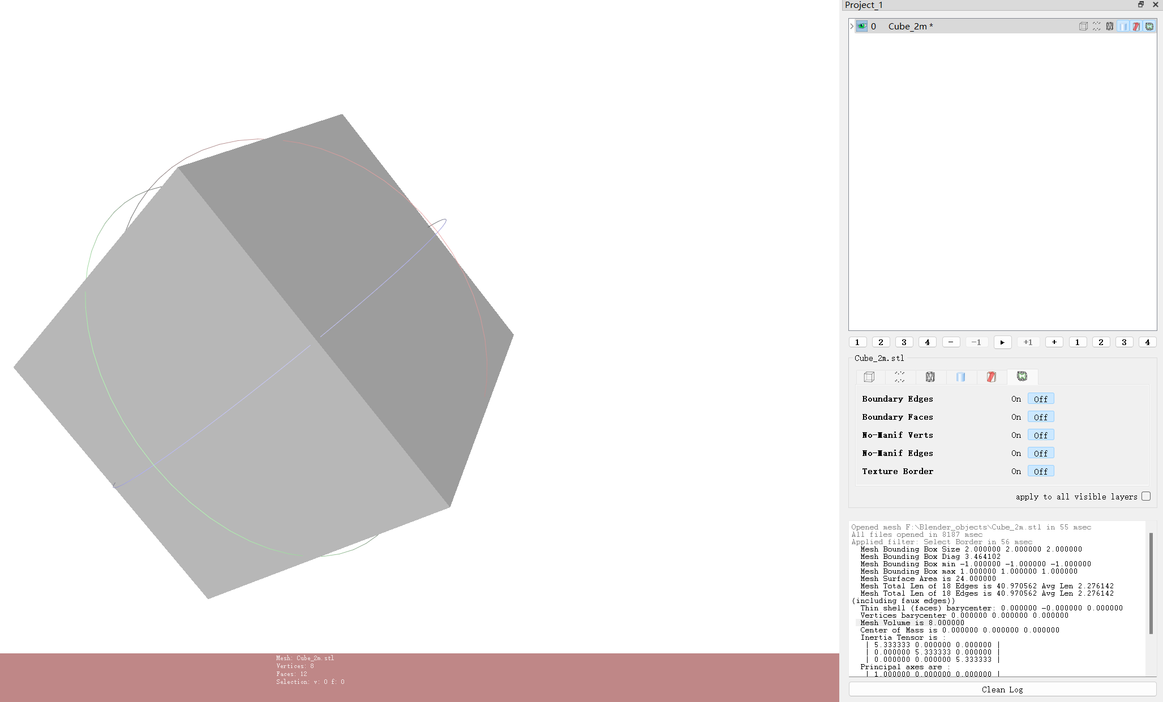Check 'apply to all visible layers' box
1163x702 pixels.
1146,496
